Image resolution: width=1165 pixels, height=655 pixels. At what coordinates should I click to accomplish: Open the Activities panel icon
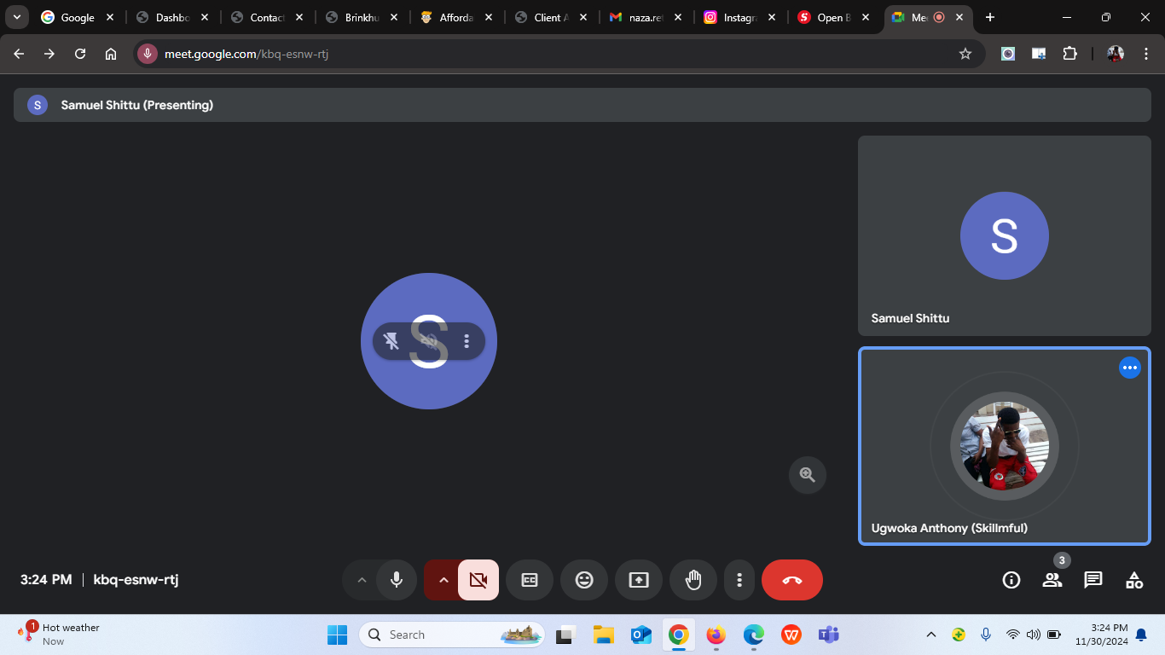click(x=1134, y=580)
